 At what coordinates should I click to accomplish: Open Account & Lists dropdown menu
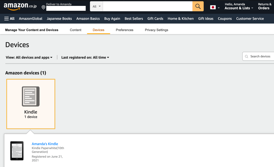pyautogui.click(x=239, y=8)
